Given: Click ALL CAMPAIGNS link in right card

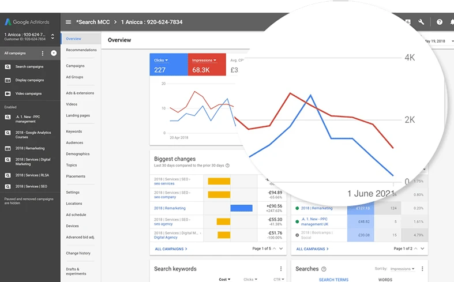Looking at the screenshot, I should click(x=312, y=249).
